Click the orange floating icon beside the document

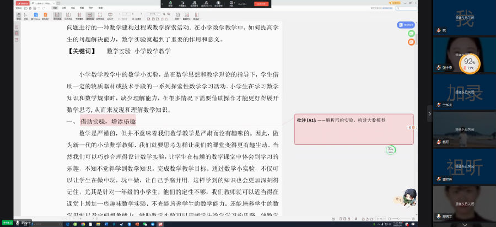411,42
